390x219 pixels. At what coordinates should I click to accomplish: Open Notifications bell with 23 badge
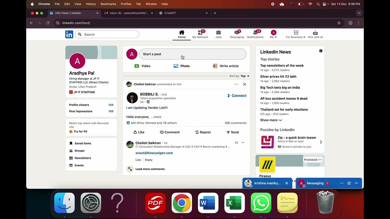coord(255,34)
